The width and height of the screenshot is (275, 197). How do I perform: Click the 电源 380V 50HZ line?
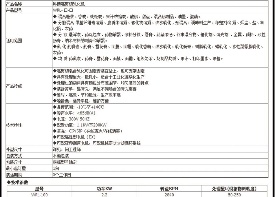click(71, 119)
